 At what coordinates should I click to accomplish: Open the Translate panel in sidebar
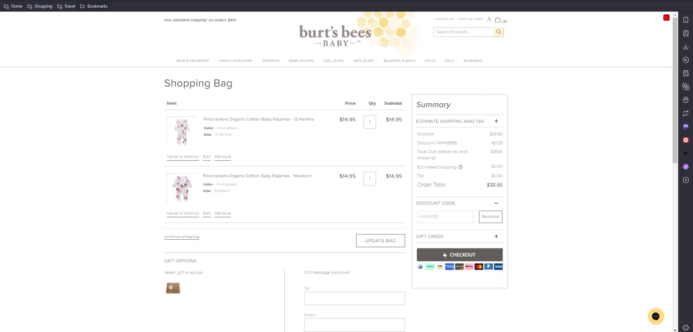686,87
